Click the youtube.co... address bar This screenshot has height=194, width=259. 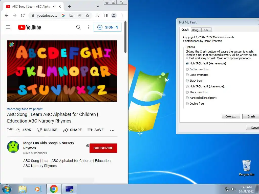coord(47,15)
